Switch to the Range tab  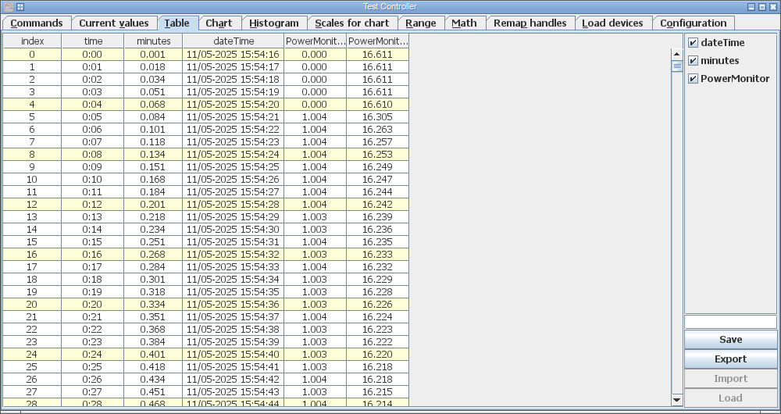(421, 23)
